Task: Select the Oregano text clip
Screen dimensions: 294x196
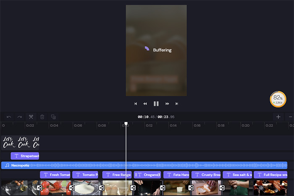Action: [x=147, y=175]
